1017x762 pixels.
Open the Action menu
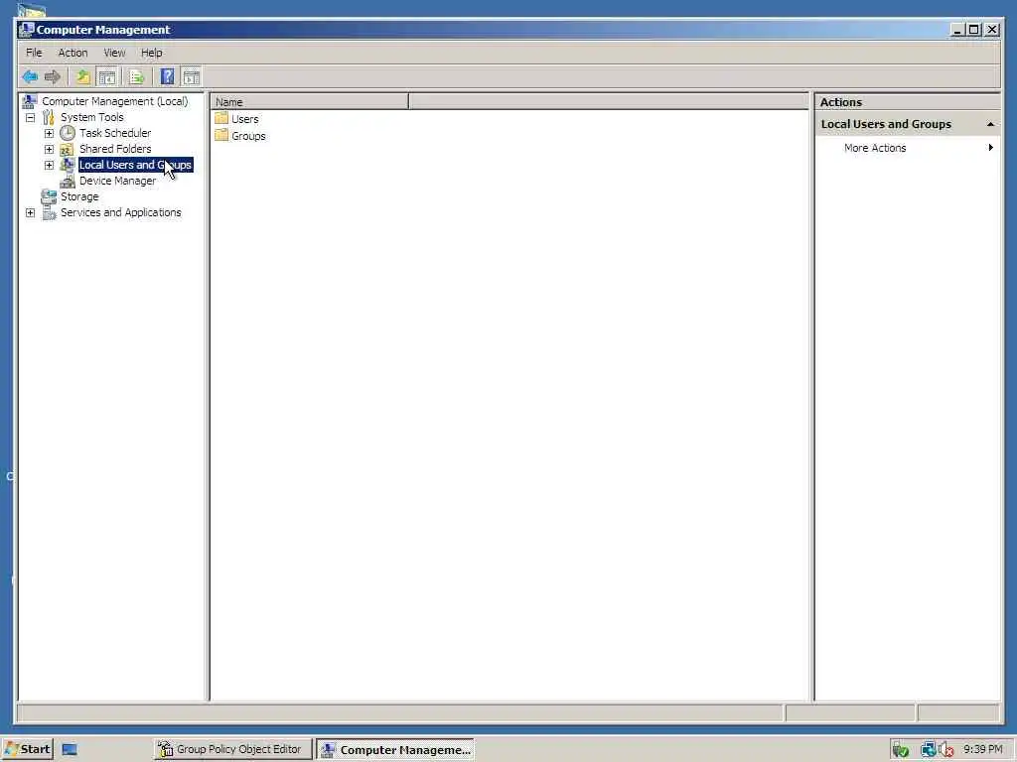point(73,53)
